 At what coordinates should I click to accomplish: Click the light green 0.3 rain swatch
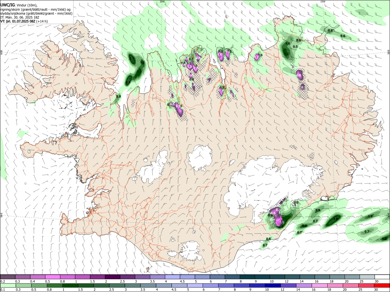(x=23, y=285)
